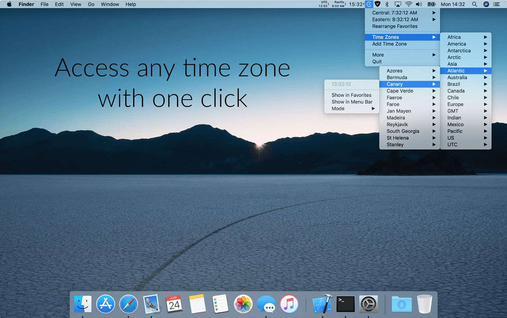Image resolution: width=507 pixels, height=318 pixels.
Task: Expand the Mode submenu
Action: point(352,109)
